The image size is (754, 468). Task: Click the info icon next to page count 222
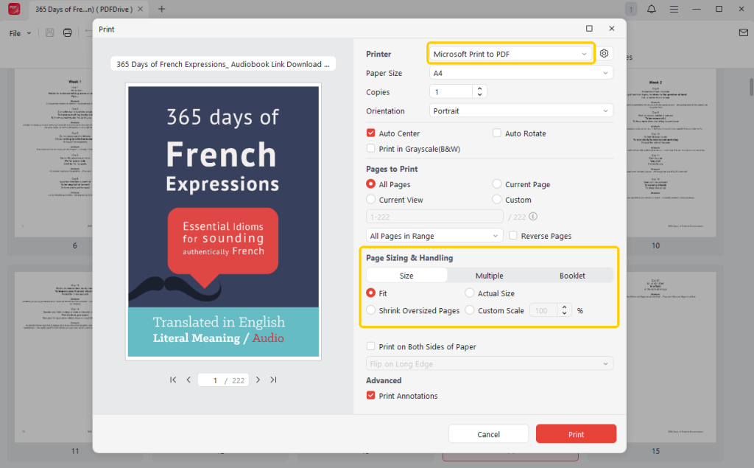pyautogui.click(x=532, y=217)
